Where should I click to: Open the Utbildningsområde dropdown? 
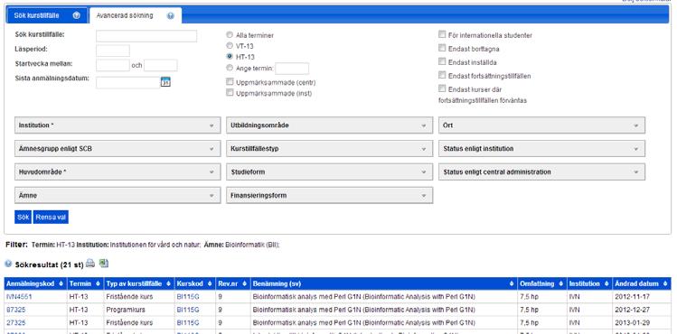click(329, 125)
